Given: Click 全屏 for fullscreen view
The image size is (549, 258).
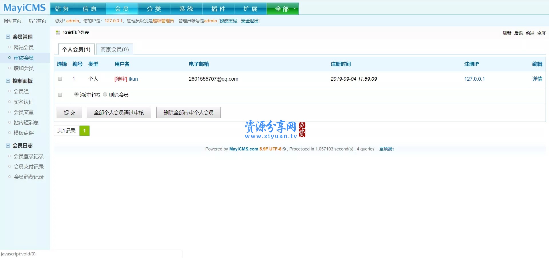Looking at the screenshot, I should [541, 33].
